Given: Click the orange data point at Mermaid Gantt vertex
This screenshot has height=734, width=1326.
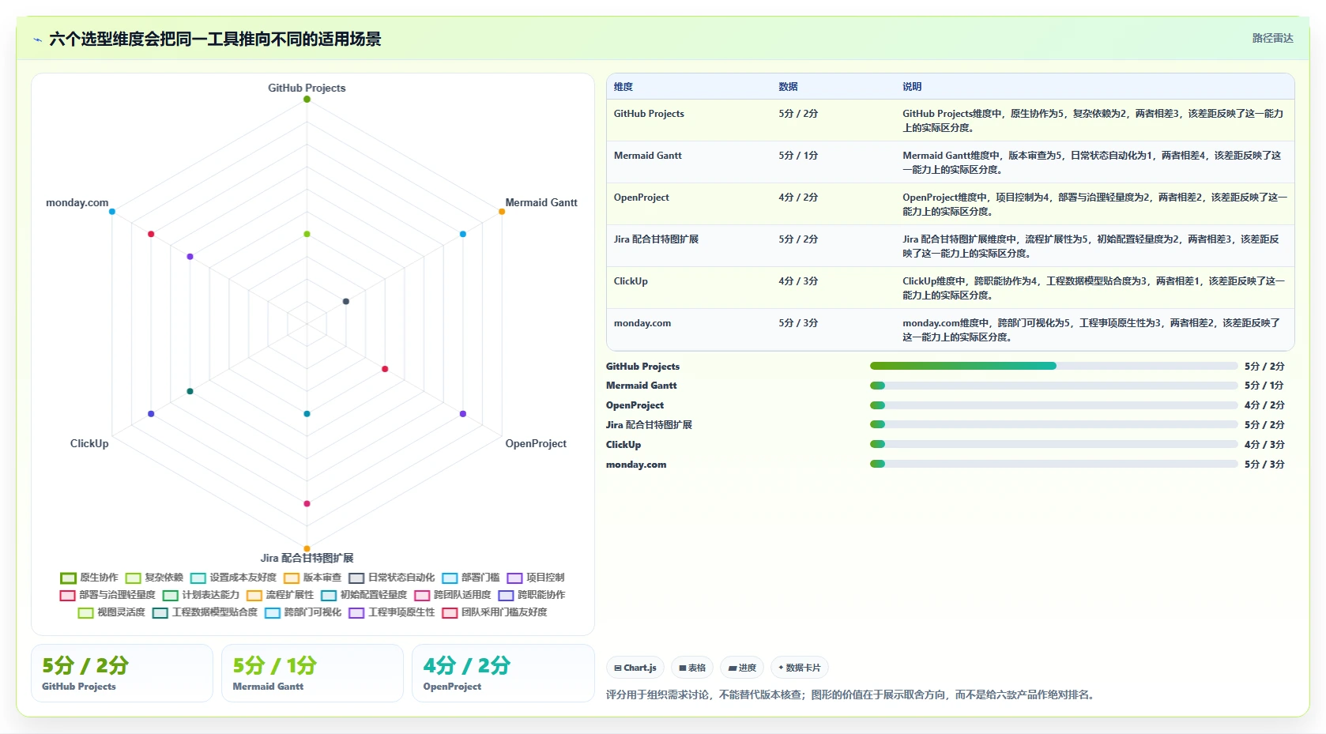Looking at the screenshot, I should (x=502, y=212).
